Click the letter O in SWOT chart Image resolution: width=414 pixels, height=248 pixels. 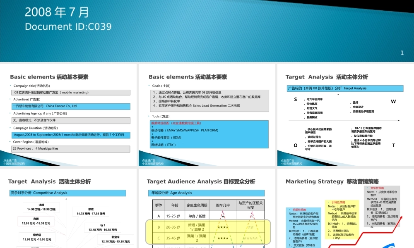click(296, 145)
